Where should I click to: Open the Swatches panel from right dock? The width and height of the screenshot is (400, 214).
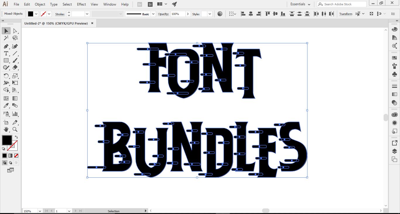pyautogui.click(x=394, y=58)
